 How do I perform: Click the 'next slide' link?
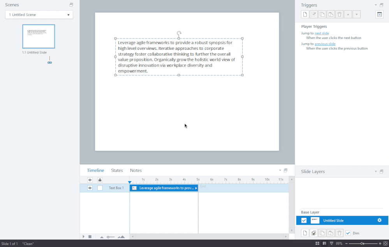point(322,34)
